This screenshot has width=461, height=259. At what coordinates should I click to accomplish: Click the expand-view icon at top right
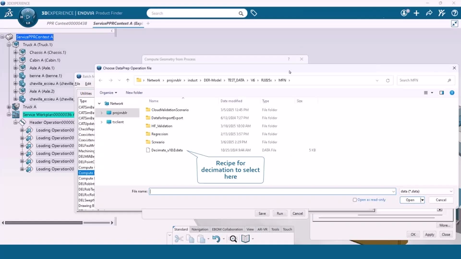[455, 24]
